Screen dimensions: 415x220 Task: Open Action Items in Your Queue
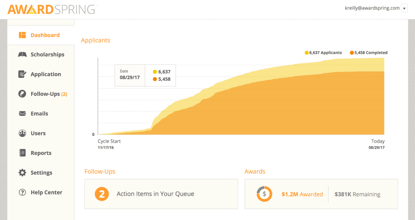click(x=155, y=194)
